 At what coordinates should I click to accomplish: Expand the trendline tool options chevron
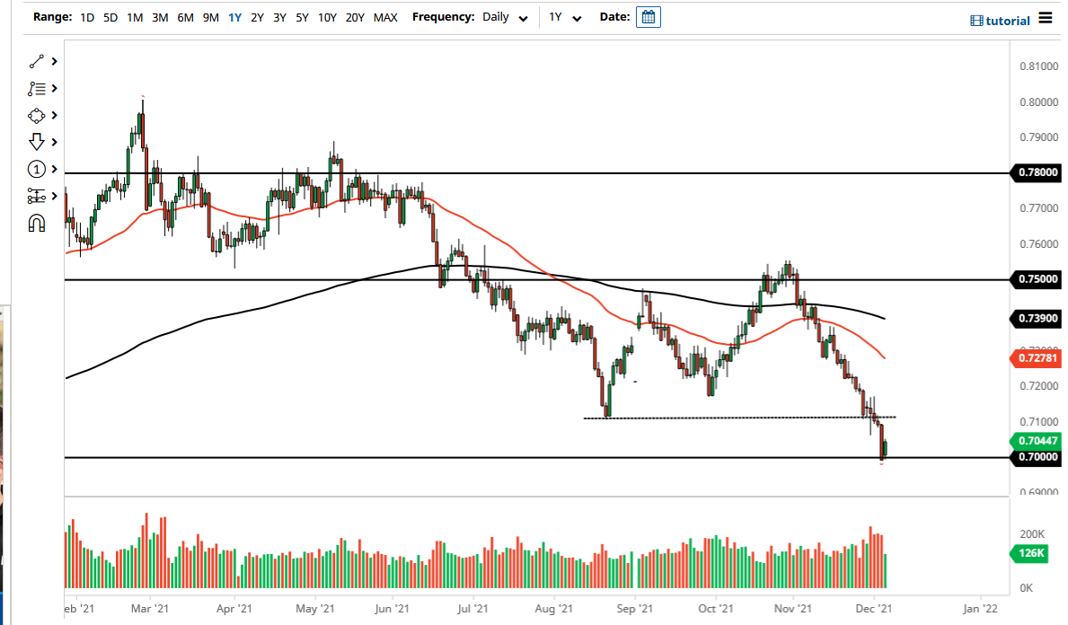[x=52, y=61]
